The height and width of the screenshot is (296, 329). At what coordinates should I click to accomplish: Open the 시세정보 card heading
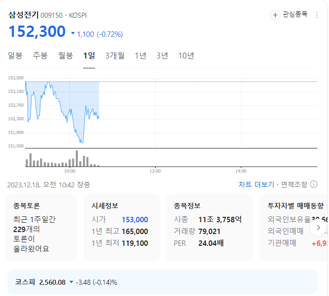click(105, 206)
